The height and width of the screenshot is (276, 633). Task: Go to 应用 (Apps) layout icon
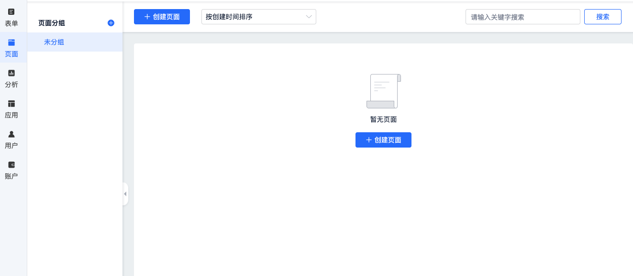coord(11,104)
